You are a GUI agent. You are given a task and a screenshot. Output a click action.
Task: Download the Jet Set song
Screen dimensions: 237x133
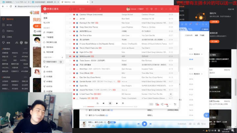[x=77, y=19]
